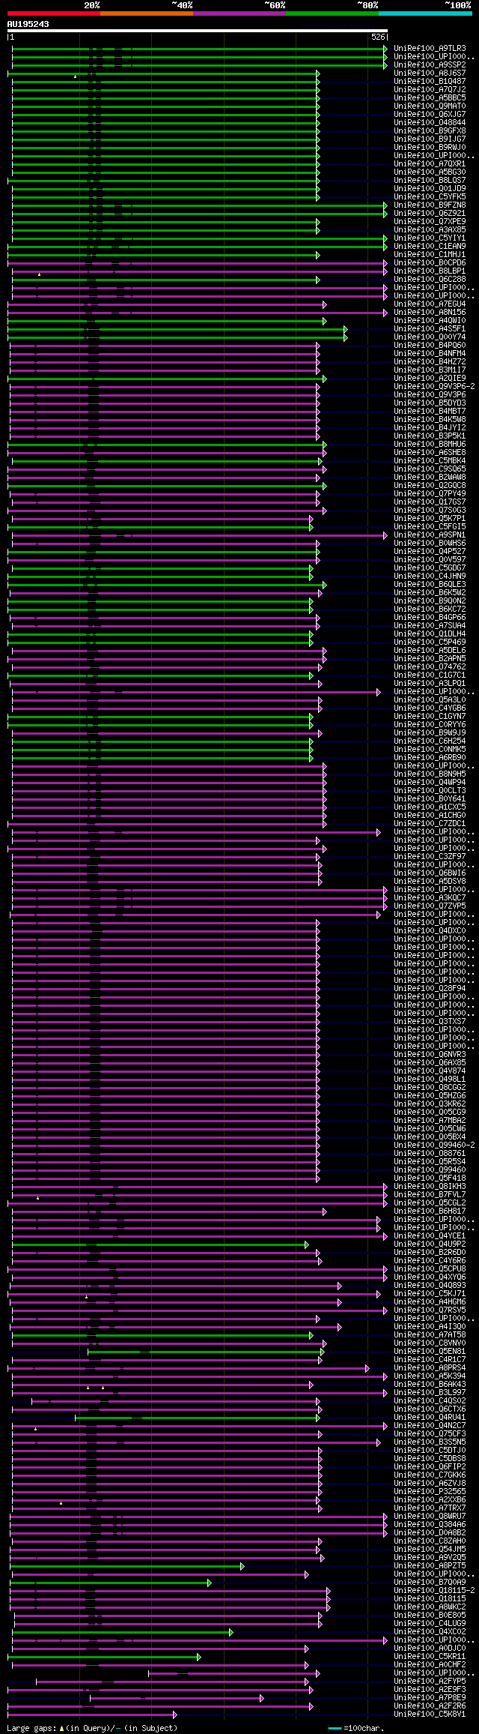
Task: Click the green ~80% identity legend segment
Action: tap(332, 13)
